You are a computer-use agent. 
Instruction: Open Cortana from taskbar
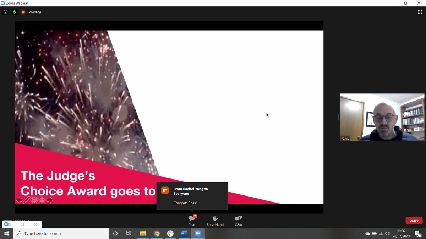coord(115,234)
